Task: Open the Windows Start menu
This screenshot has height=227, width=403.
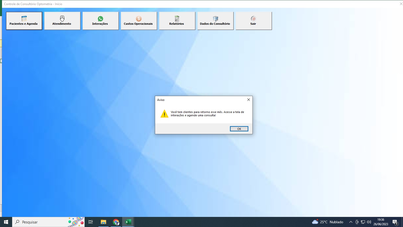Action: (x=6, y=222)
